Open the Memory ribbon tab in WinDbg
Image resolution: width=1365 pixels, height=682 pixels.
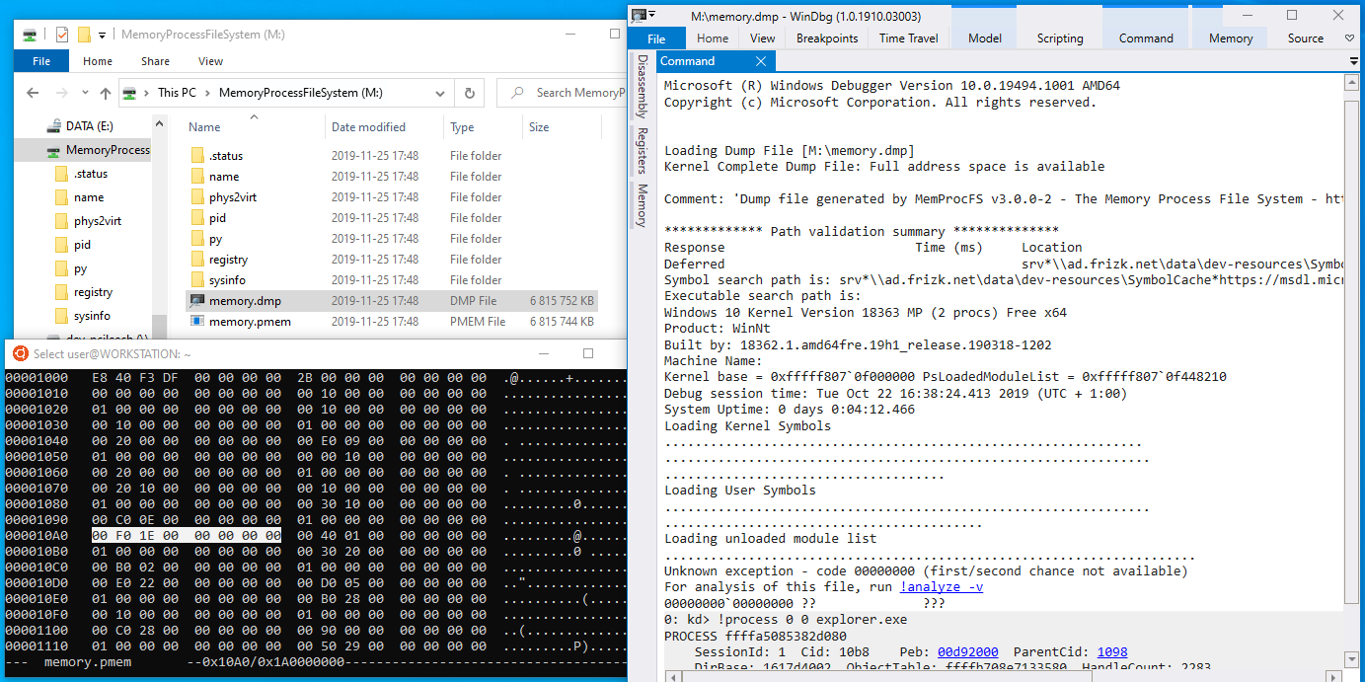coord(1231,38)
